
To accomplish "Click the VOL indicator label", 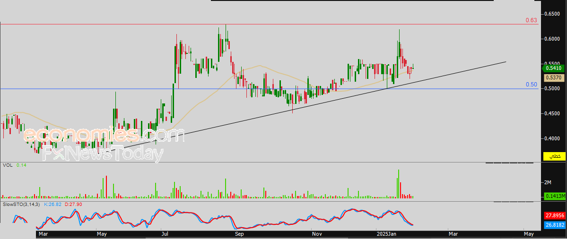I will pos(7,165).
